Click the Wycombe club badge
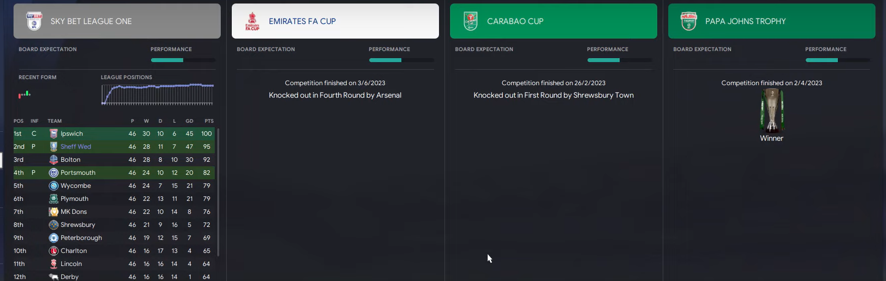Viewport: 886px width, 281px height. coord(54,186)
